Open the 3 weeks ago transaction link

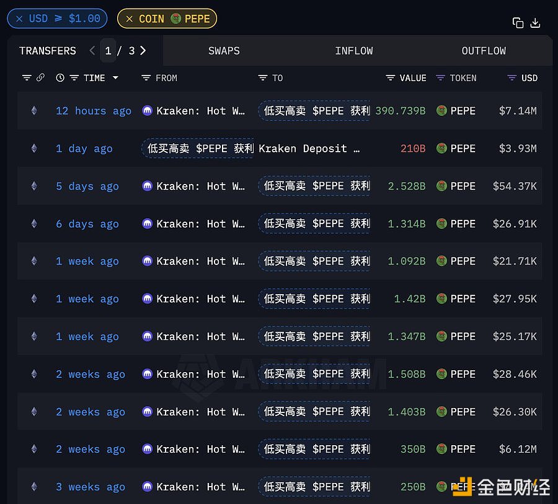[91, 487]
